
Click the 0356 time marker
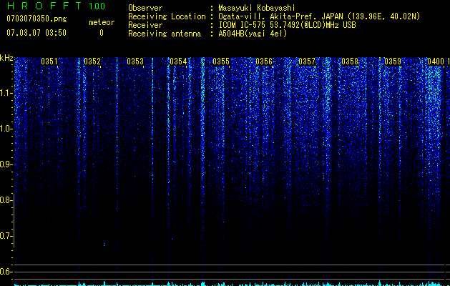coord(264,61)
